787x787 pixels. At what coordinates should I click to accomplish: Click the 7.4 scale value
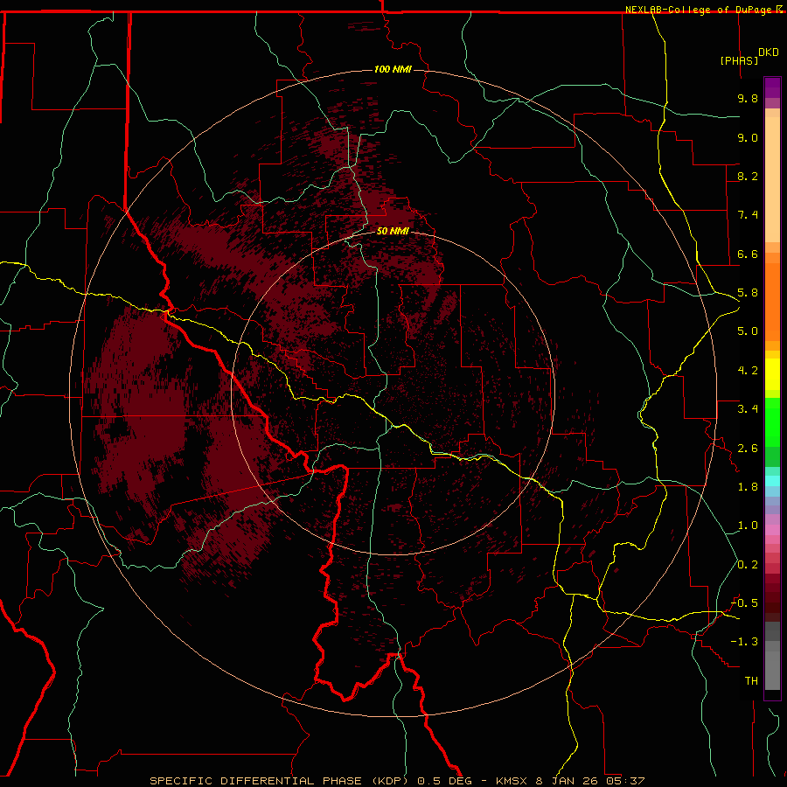[748, 215]
